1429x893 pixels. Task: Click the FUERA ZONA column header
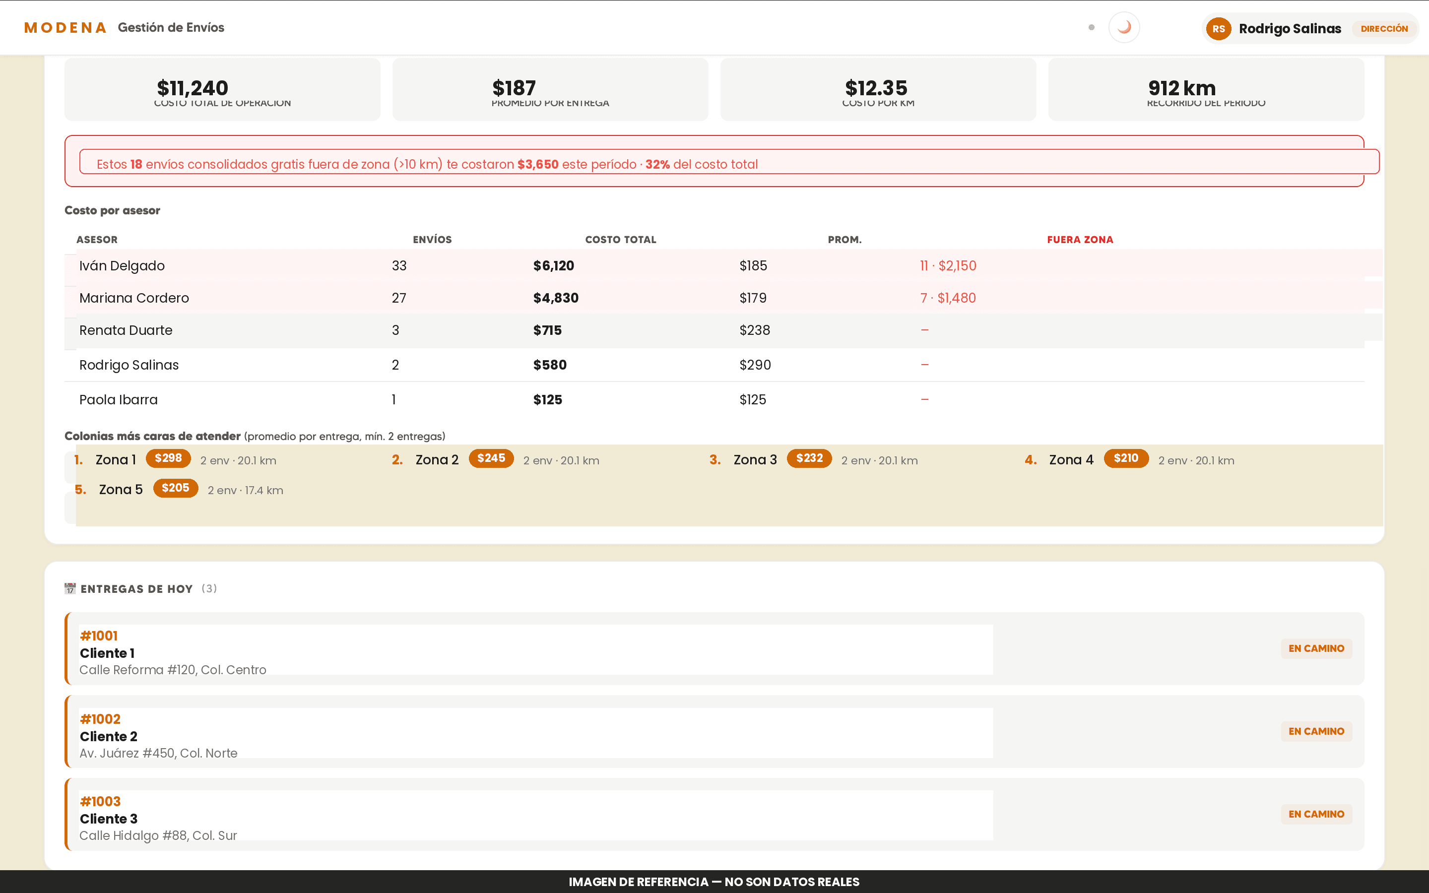click(1080, 239)
